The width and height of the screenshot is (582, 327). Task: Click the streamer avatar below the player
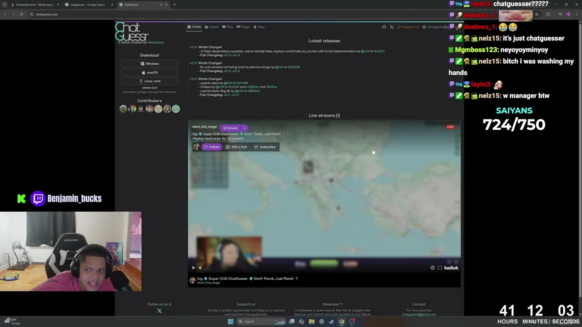coord(192,280)
